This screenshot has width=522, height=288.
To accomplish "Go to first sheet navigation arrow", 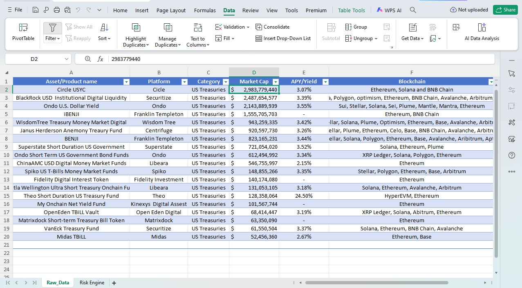I will coord(8,283).
